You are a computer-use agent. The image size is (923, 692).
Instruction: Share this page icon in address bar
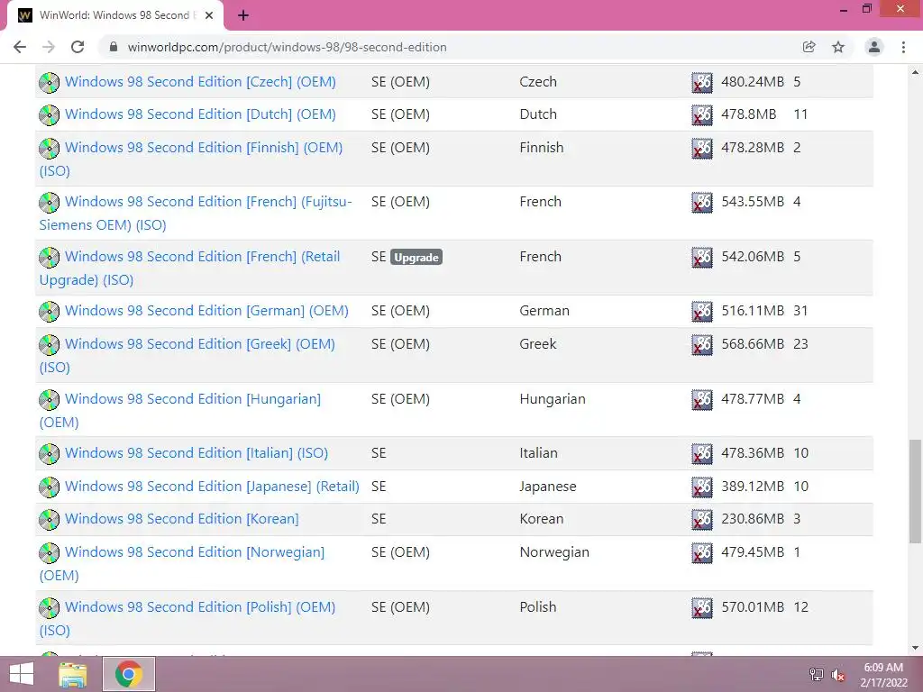tap(809, 47)
